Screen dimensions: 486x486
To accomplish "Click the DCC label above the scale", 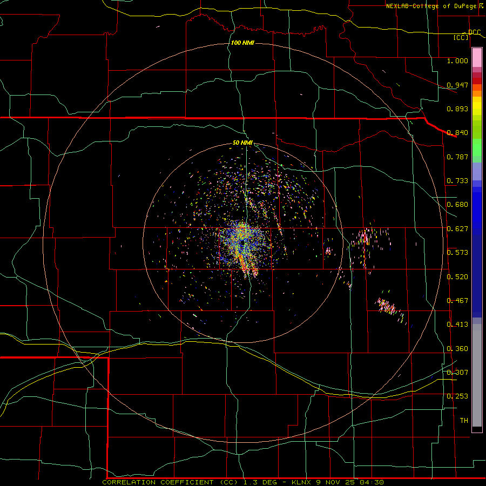I will 474,32.
